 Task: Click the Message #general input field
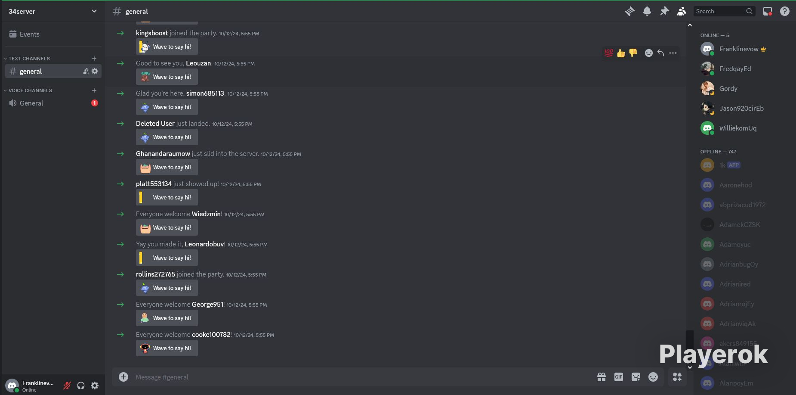tap(361, 377)
